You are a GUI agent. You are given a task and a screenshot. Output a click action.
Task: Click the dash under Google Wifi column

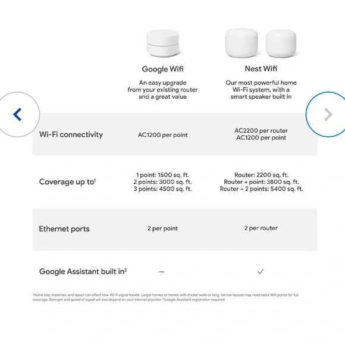[162, 272]
